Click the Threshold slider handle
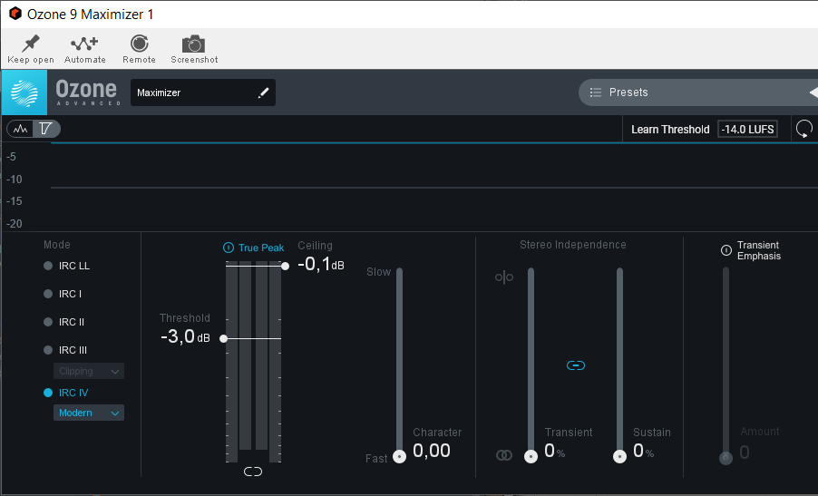Screen dimensions: 818x496 click(223, 338)
